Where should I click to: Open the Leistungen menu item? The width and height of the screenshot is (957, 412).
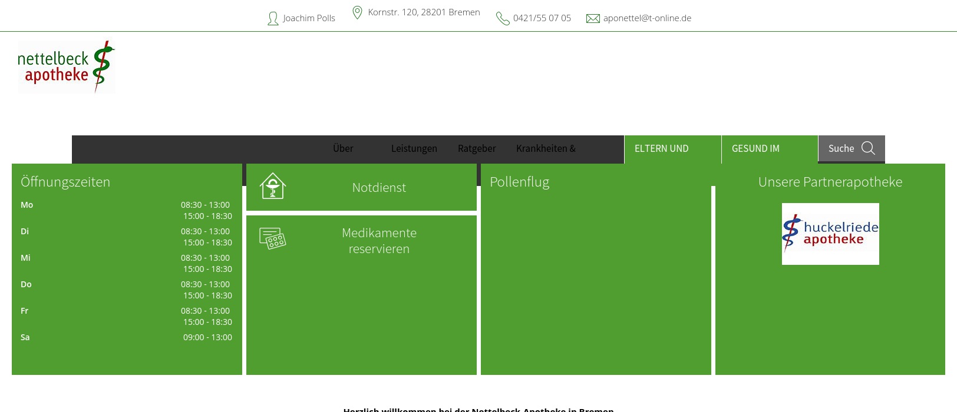414,148
